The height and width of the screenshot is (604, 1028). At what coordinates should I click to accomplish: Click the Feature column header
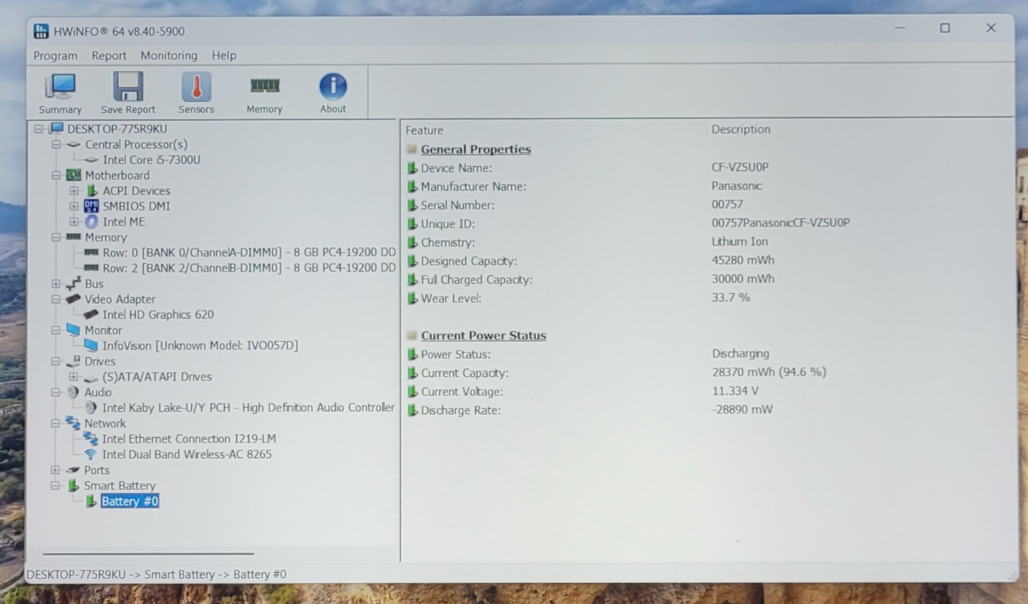point(424,130)
